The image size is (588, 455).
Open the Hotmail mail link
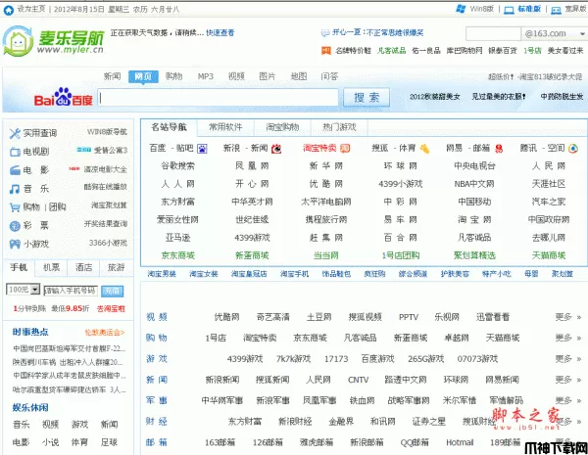coord(460,442)
